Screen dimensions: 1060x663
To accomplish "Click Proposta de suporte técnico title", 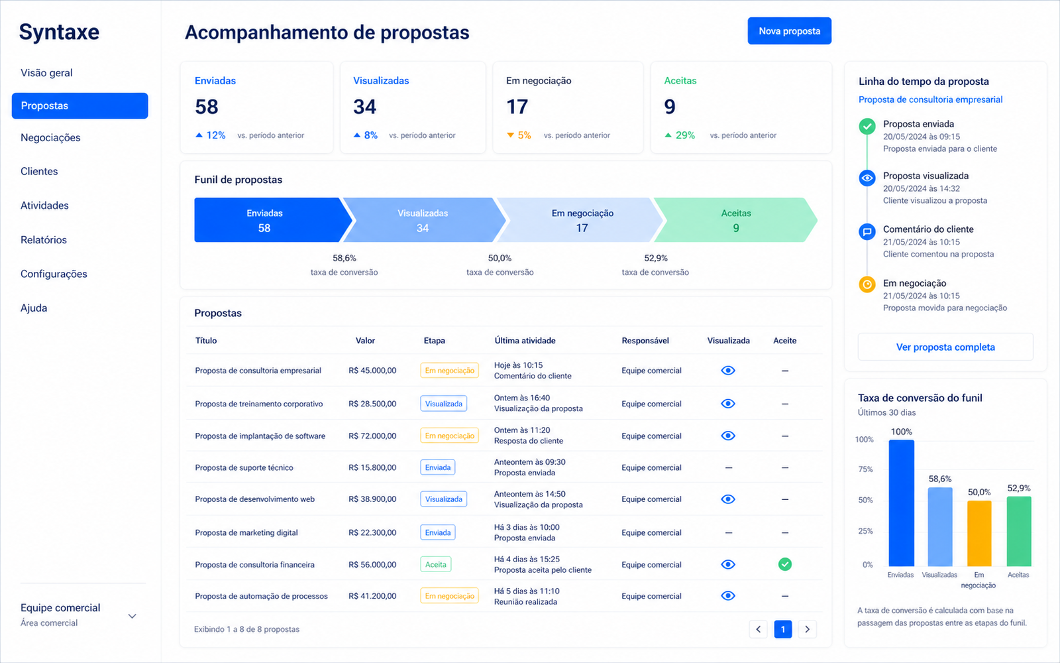I will pos(244,467).
